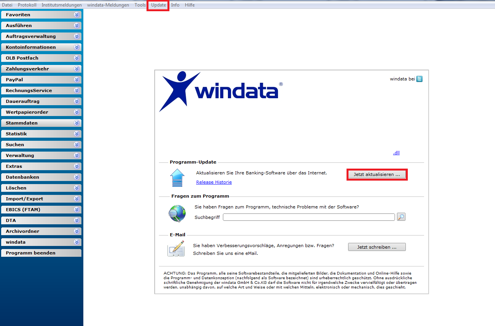Click the notepad pencil E-Mail icon
495x326 pixels.
point(176,249)
